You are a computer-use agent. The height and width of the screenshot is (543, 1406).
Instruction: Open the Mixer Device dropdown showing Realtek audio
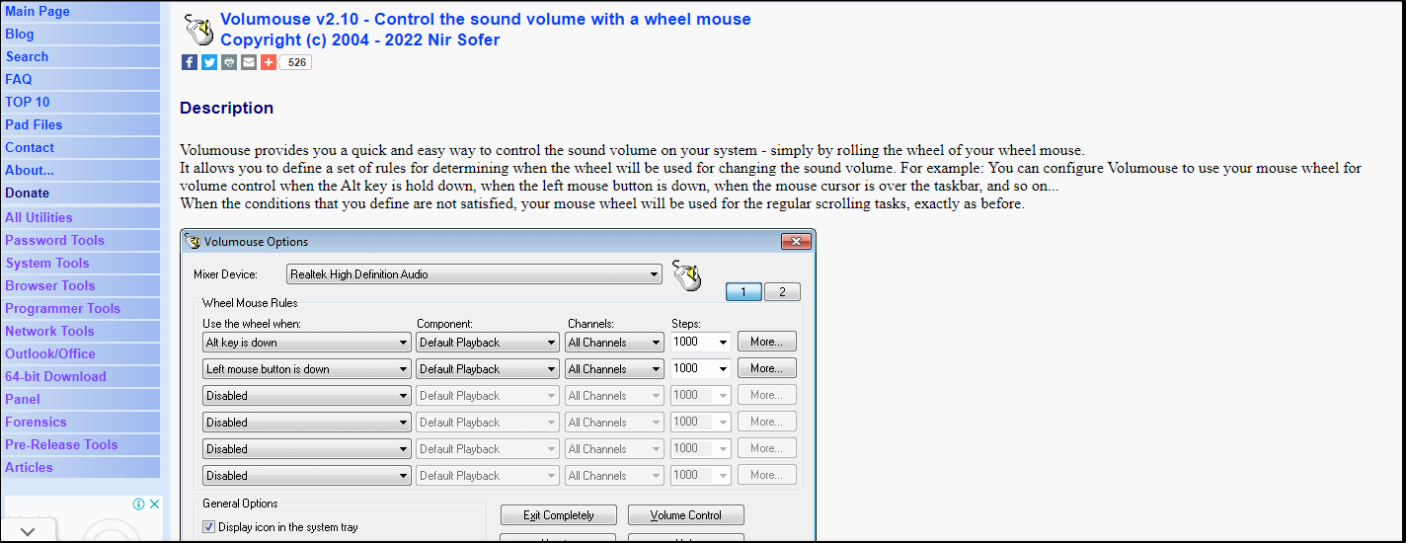[x=474, y=274]
